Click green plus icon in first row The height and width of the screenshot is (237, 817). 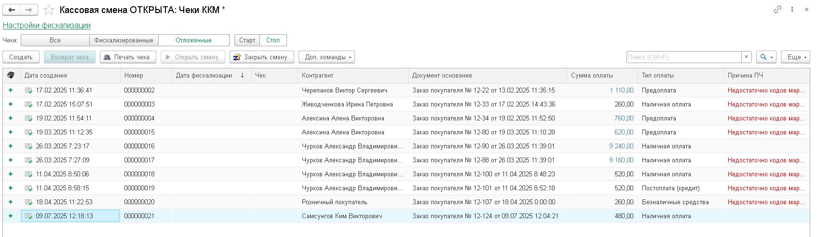tap(11, 90)
